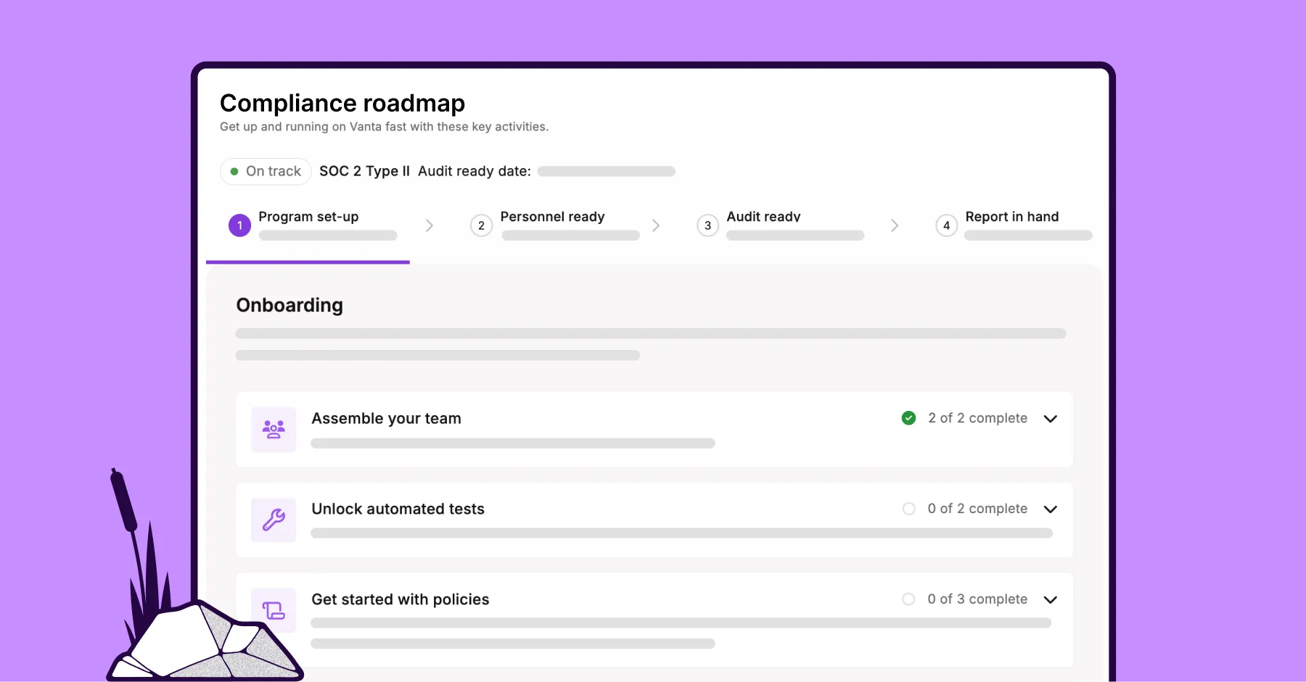Switch to the Program set-up tab
The height and width of the screenshot is (682, 1306).
click(308, 225)
